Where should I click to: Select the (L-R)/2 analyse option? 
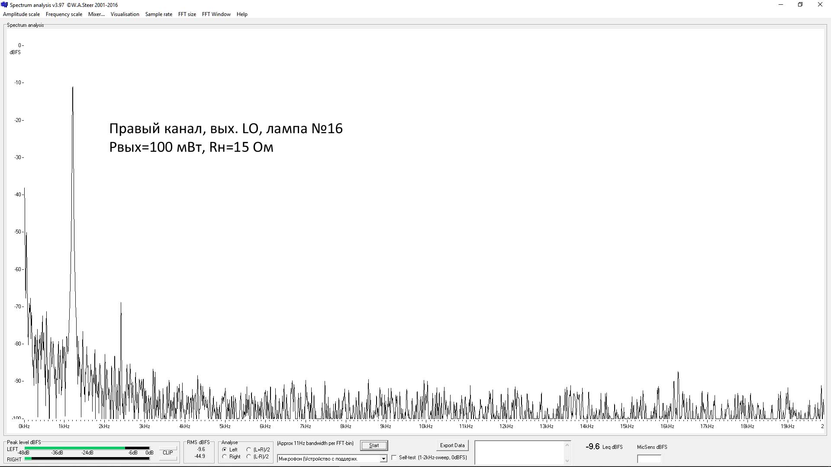[249, 457]
